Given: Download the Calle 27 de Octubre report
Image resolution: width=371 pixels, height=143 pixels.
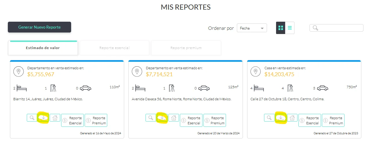Looking at the screenshot, I should [x=281, y=118].
